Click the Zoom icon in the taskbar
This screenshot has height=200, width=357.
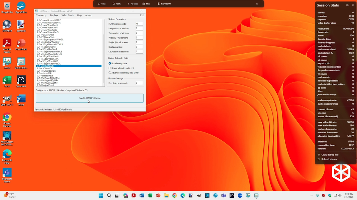pyautogui.click(x=240, y=196)
